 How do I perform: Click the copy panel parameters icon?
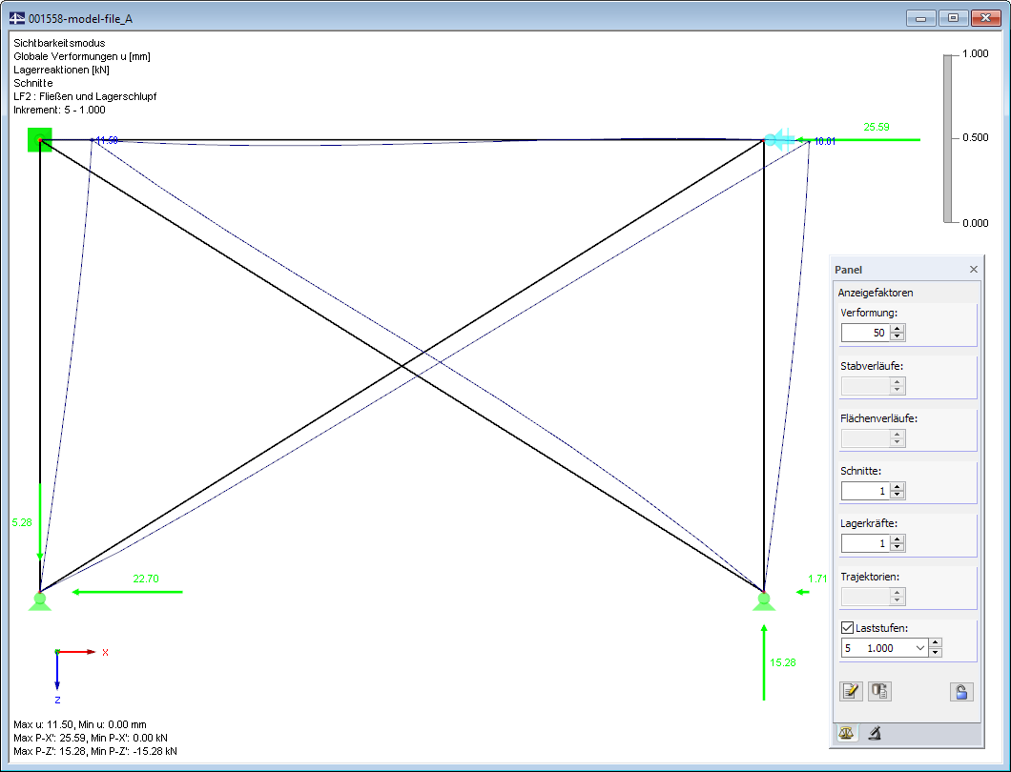(x=878, y=691)
